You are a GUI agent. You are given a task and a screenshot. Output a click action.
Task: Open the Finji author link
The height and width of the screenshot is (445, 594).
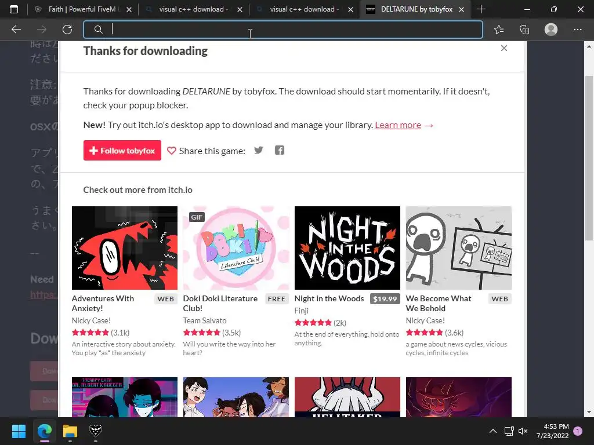[x=302, y=311]
